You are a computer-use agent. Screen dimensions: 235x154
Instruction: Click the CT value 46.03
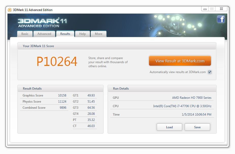[x=91, y=126]
